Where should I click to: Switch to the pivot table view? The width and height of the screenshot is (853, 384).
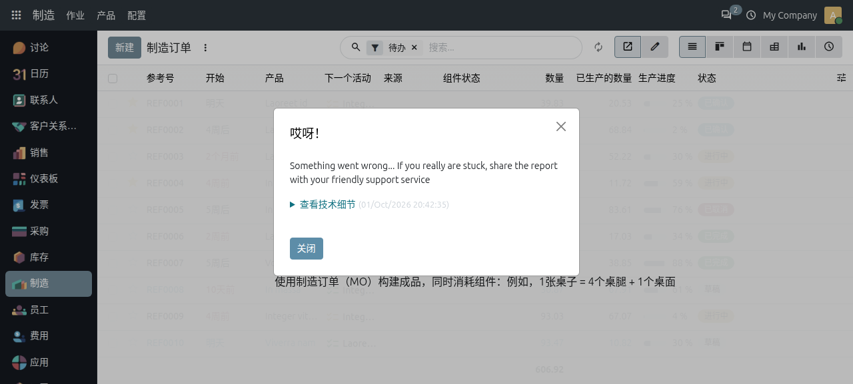(774, 47)
